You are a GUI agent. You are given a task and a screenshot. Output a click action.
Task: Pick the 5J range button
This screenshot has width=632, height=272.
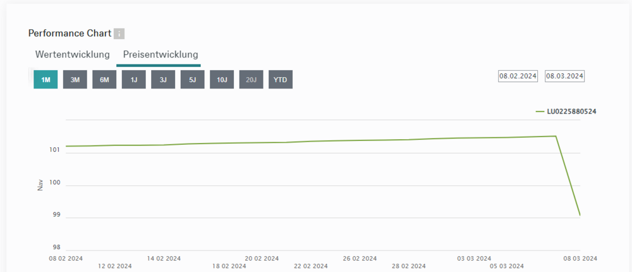point(192,80)
